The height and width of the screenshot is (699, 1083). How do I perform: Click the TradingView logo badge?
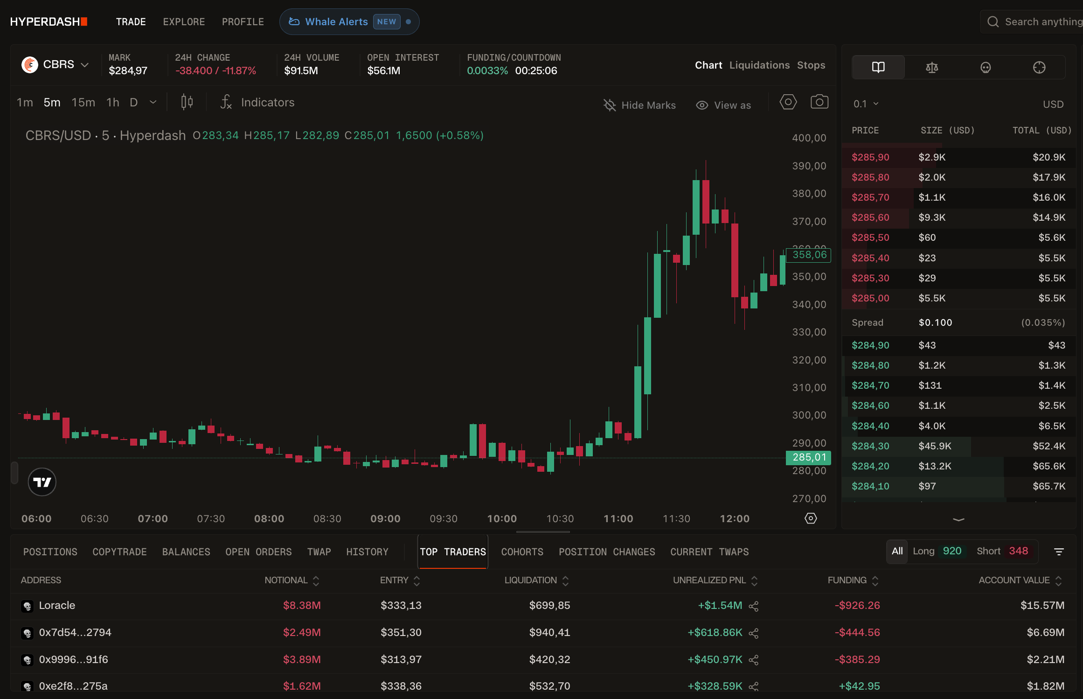[x=42, y=482]
